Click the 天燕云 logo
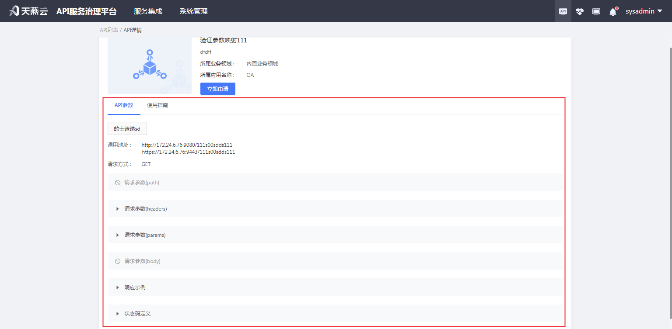672x329 pixels. tap(28, 11)
